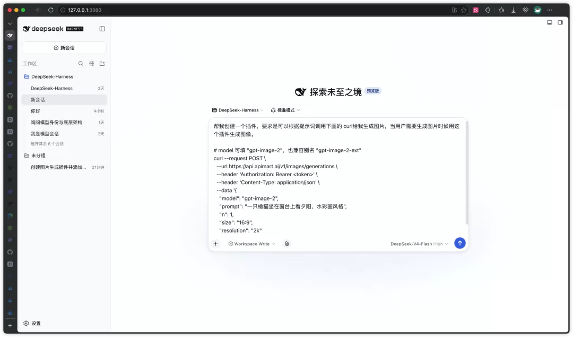Click the 探索未至之境 heading
The image size is (573, 337).
pos(335,92)
